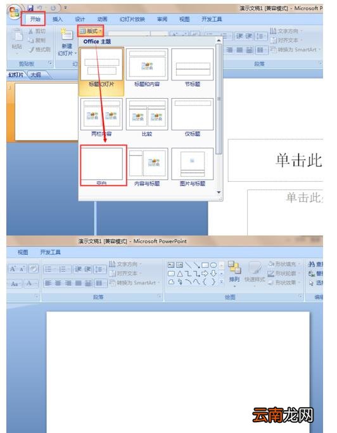
Task: Click the layout gallery scrollbar thumb
Action: (219, 99)
